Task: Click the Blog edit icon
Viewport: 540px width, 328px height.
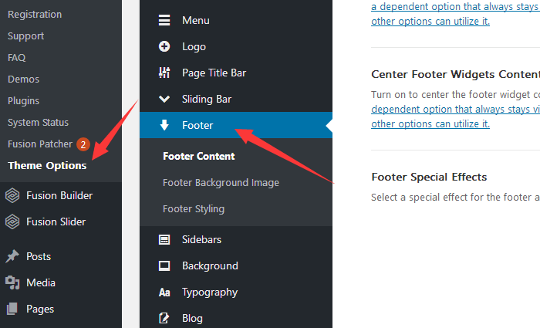Action: 164,318
